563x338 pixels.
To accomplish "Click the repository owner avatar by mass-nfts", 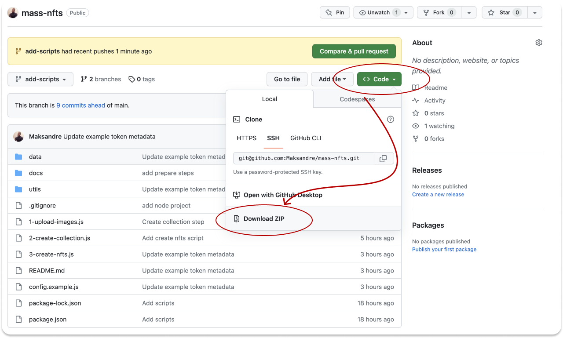I will pyautogui.click(x=13, y=13).
